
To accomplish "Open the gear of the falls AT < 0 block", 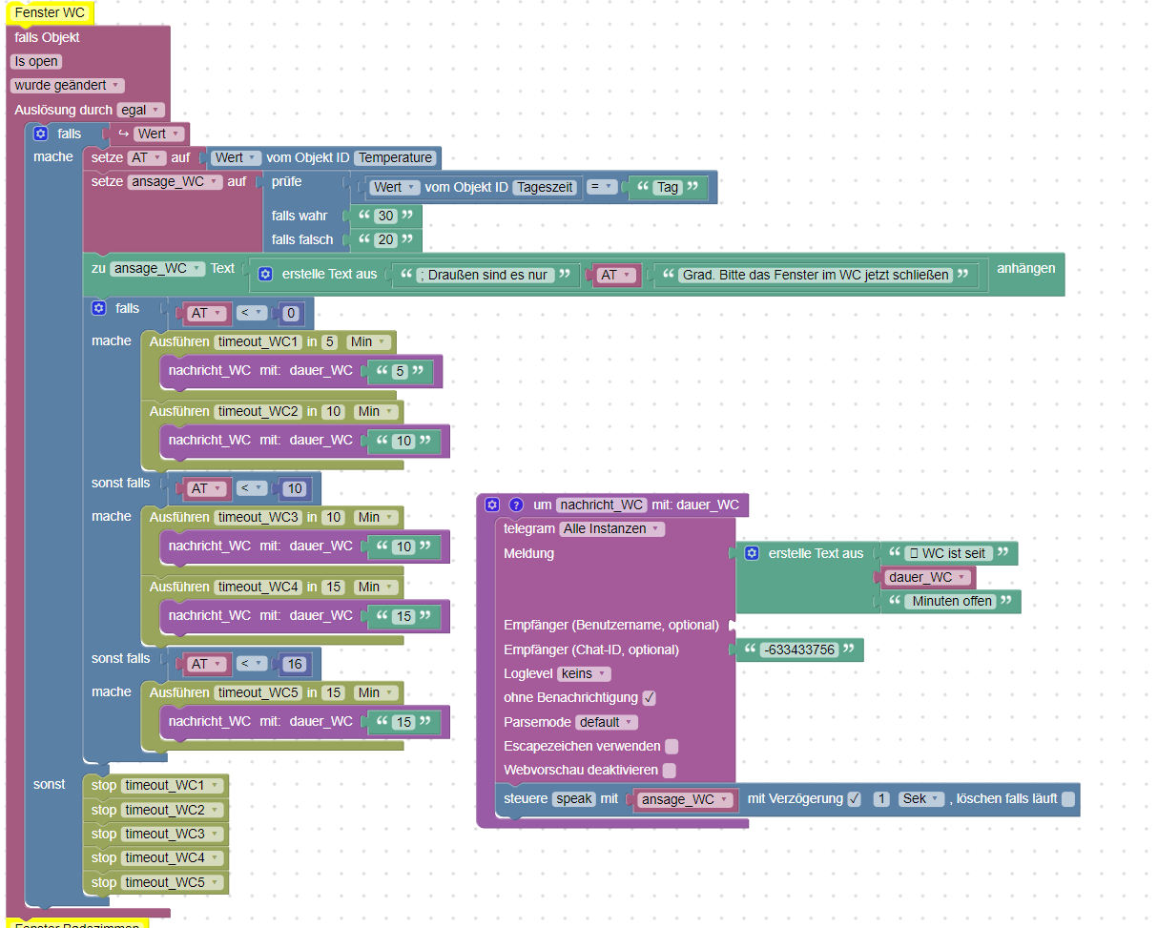I will tap(98, 308).
